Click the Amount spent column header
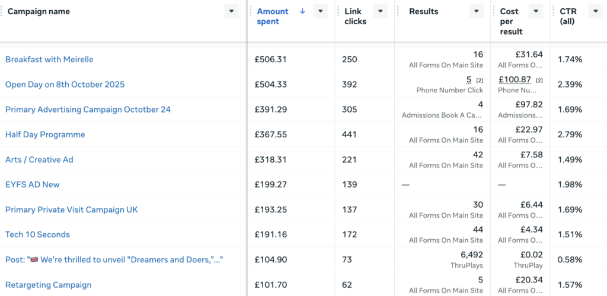 coord(273,16)
